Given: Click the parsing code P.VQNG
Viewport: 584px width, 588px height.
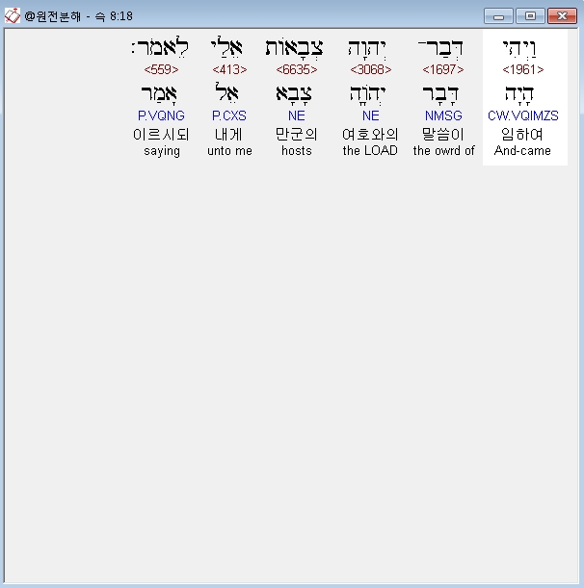Looking at the screenshot, I should (161, 115).
